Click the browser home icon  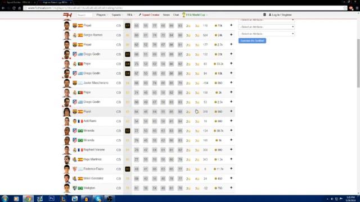point(20,8)
